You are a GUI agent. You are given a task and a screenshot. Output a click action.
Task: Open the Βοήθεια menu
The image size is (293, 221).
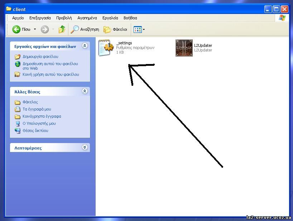pyautogui.click(x=130, y=18)
